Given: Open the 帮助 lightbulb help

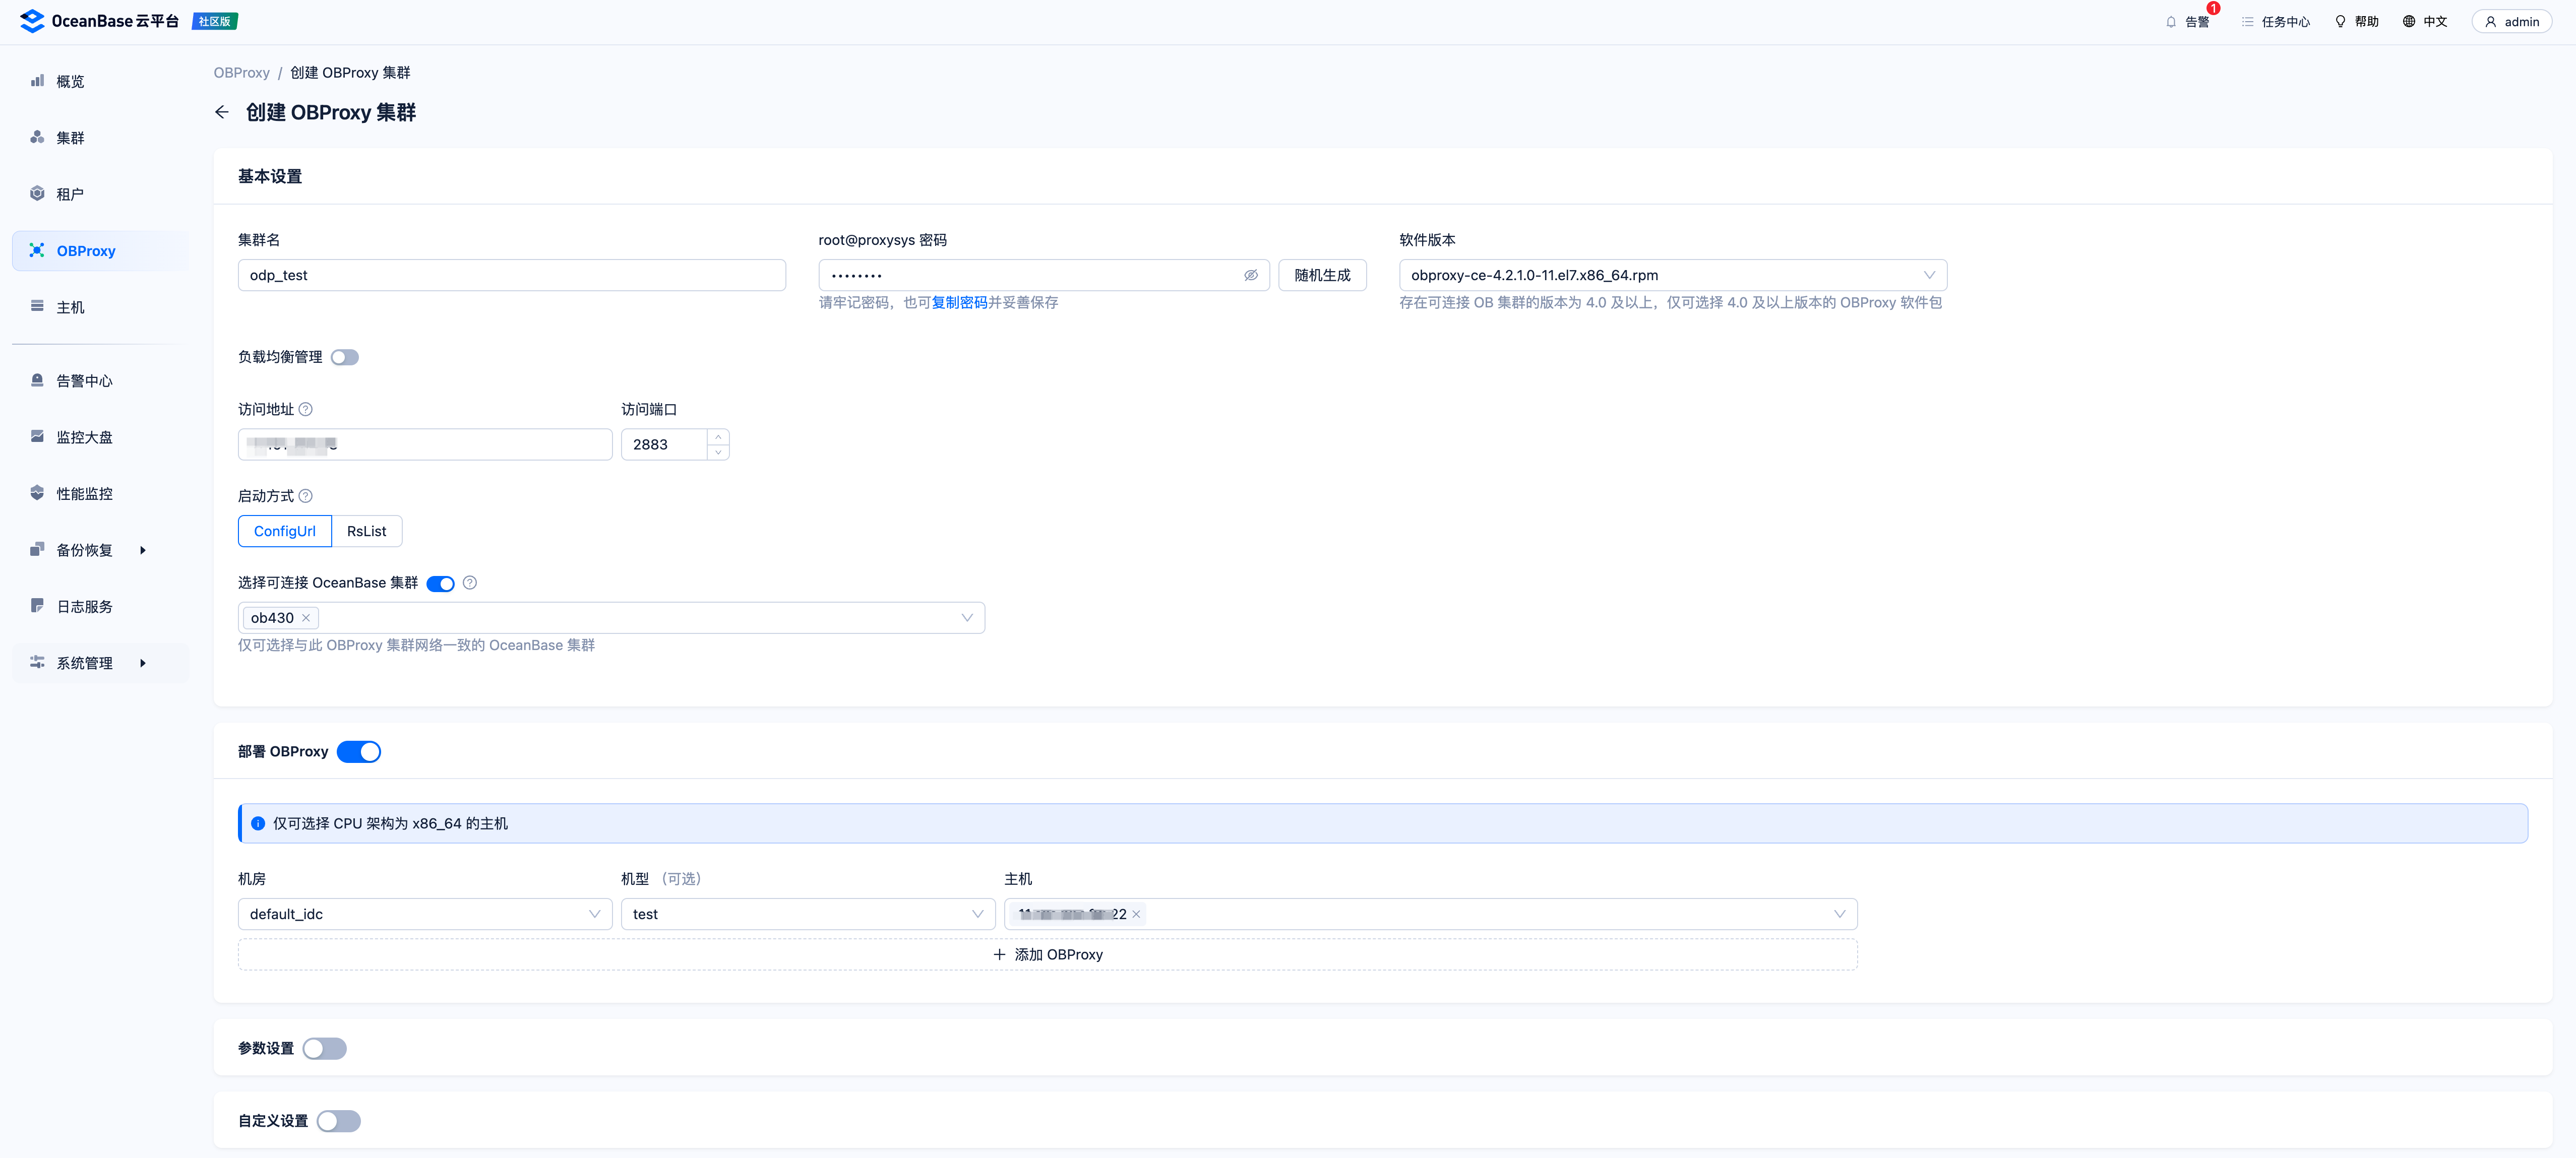Looking at the screenshot, I should (x=2340, y=22).
